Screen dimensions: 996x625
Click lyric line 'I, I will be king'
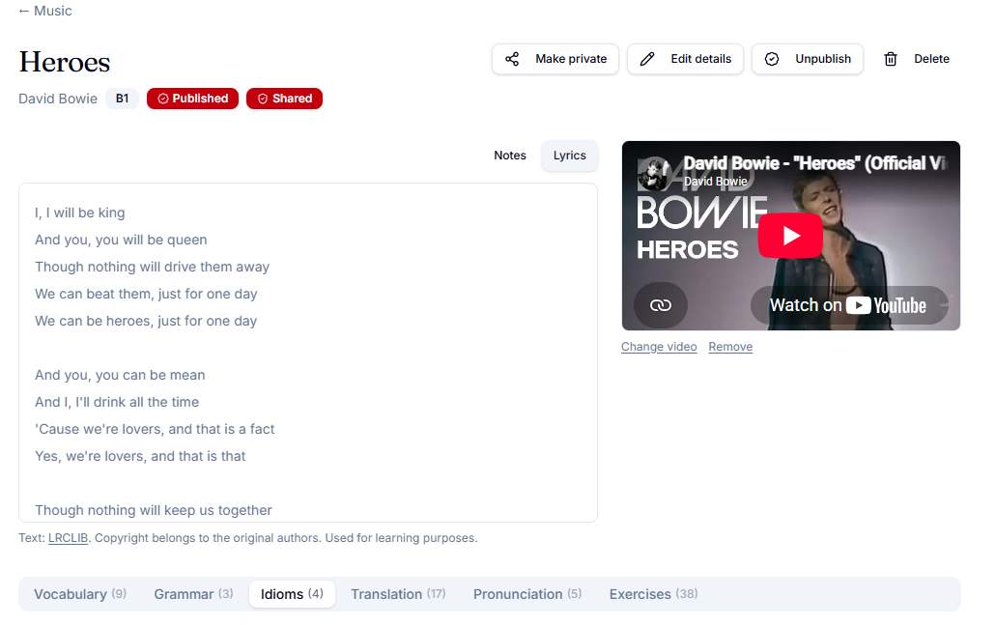pos(80,213)
